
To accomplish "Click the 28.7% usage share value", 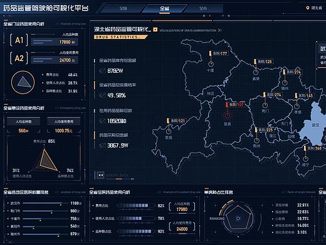I will (73, 83).
